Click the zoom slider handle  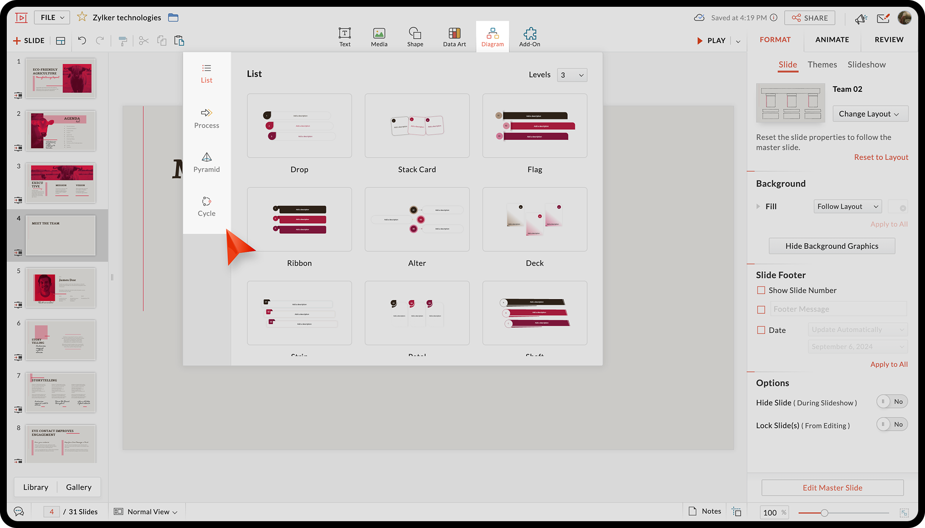coord(824,513)
